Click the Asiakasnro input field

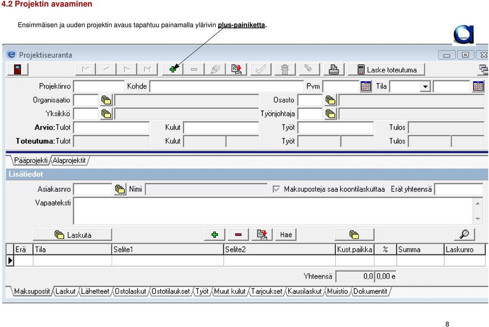click(93, 189)
